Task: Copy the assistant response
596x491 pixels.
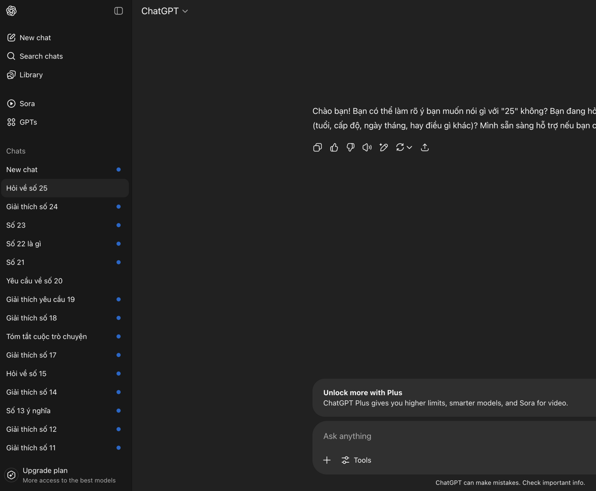Action: [x=317, y=147]
